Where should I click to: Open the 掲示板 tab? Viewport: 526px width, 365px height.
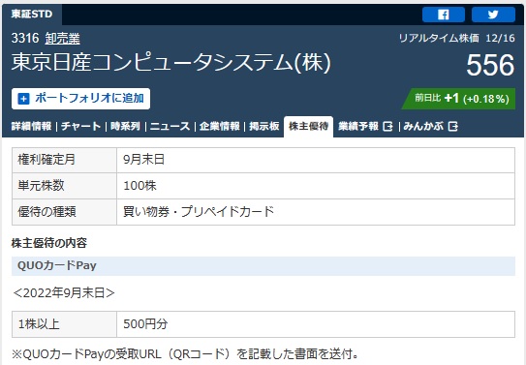264,127
